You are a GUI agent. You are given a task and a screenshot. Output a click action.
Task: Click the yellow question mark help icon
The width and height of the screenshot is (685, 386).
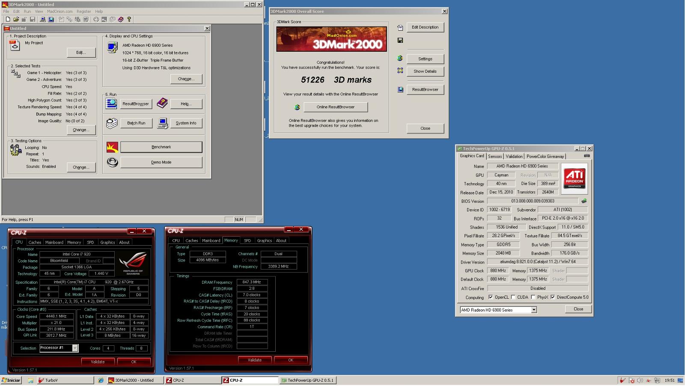129,19
